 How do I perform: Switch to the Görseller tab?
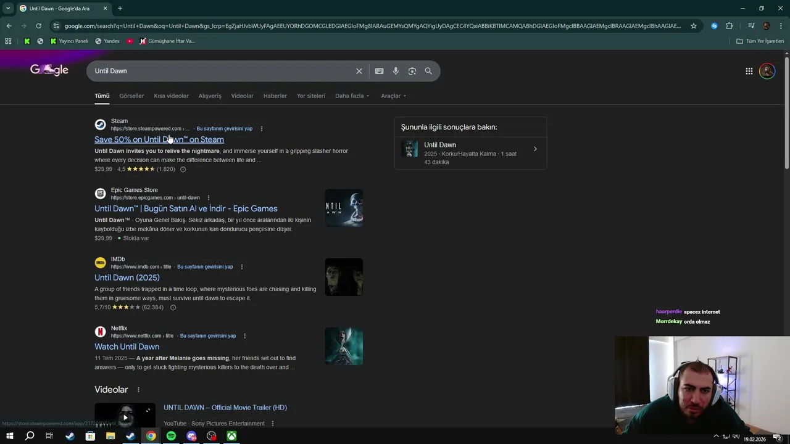(131, 96)
